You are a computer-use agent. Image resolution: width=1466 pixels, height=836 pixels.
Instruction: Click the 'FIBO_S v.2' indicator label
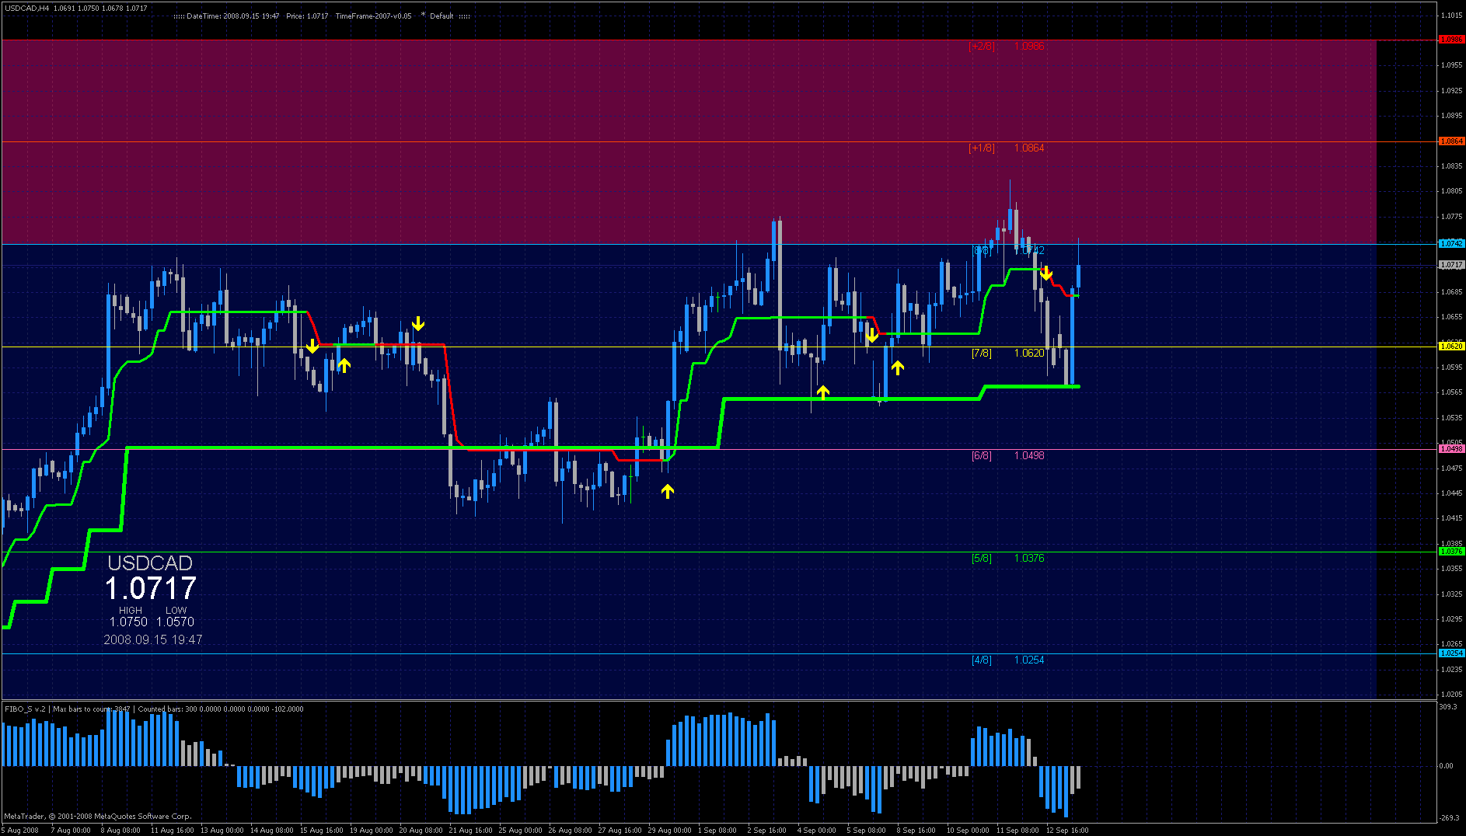click(x=25, y=709)
